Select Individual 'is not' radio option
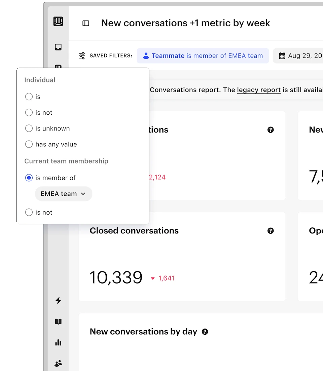 point(29,113)
